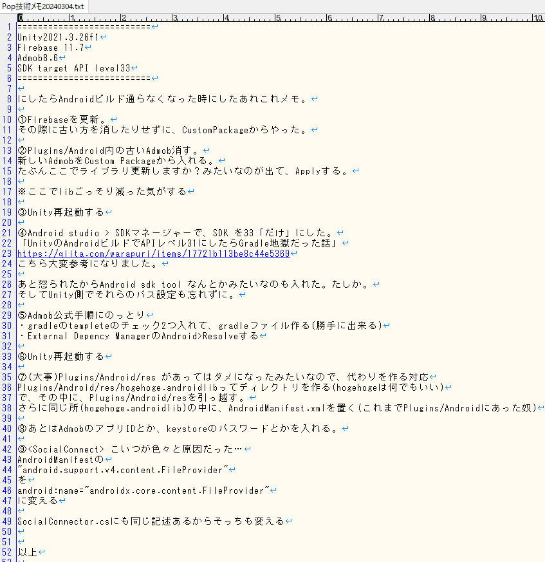Click line 'SocialConnector.csにも同じ記述'
Screen dimensions: 545x562
[151, 521]
